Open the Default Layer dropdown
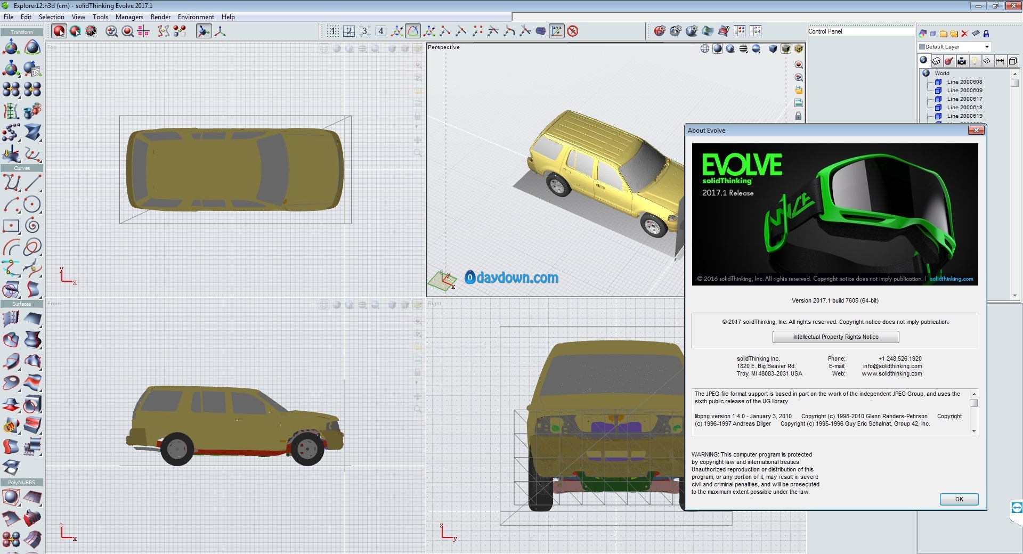The width and height of the screenshot is (1023, 554). [987, 47]
